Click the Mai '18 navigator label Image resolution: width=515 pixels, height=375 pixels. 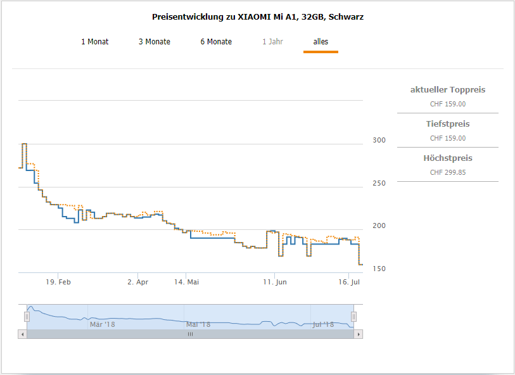click(198, 324)
